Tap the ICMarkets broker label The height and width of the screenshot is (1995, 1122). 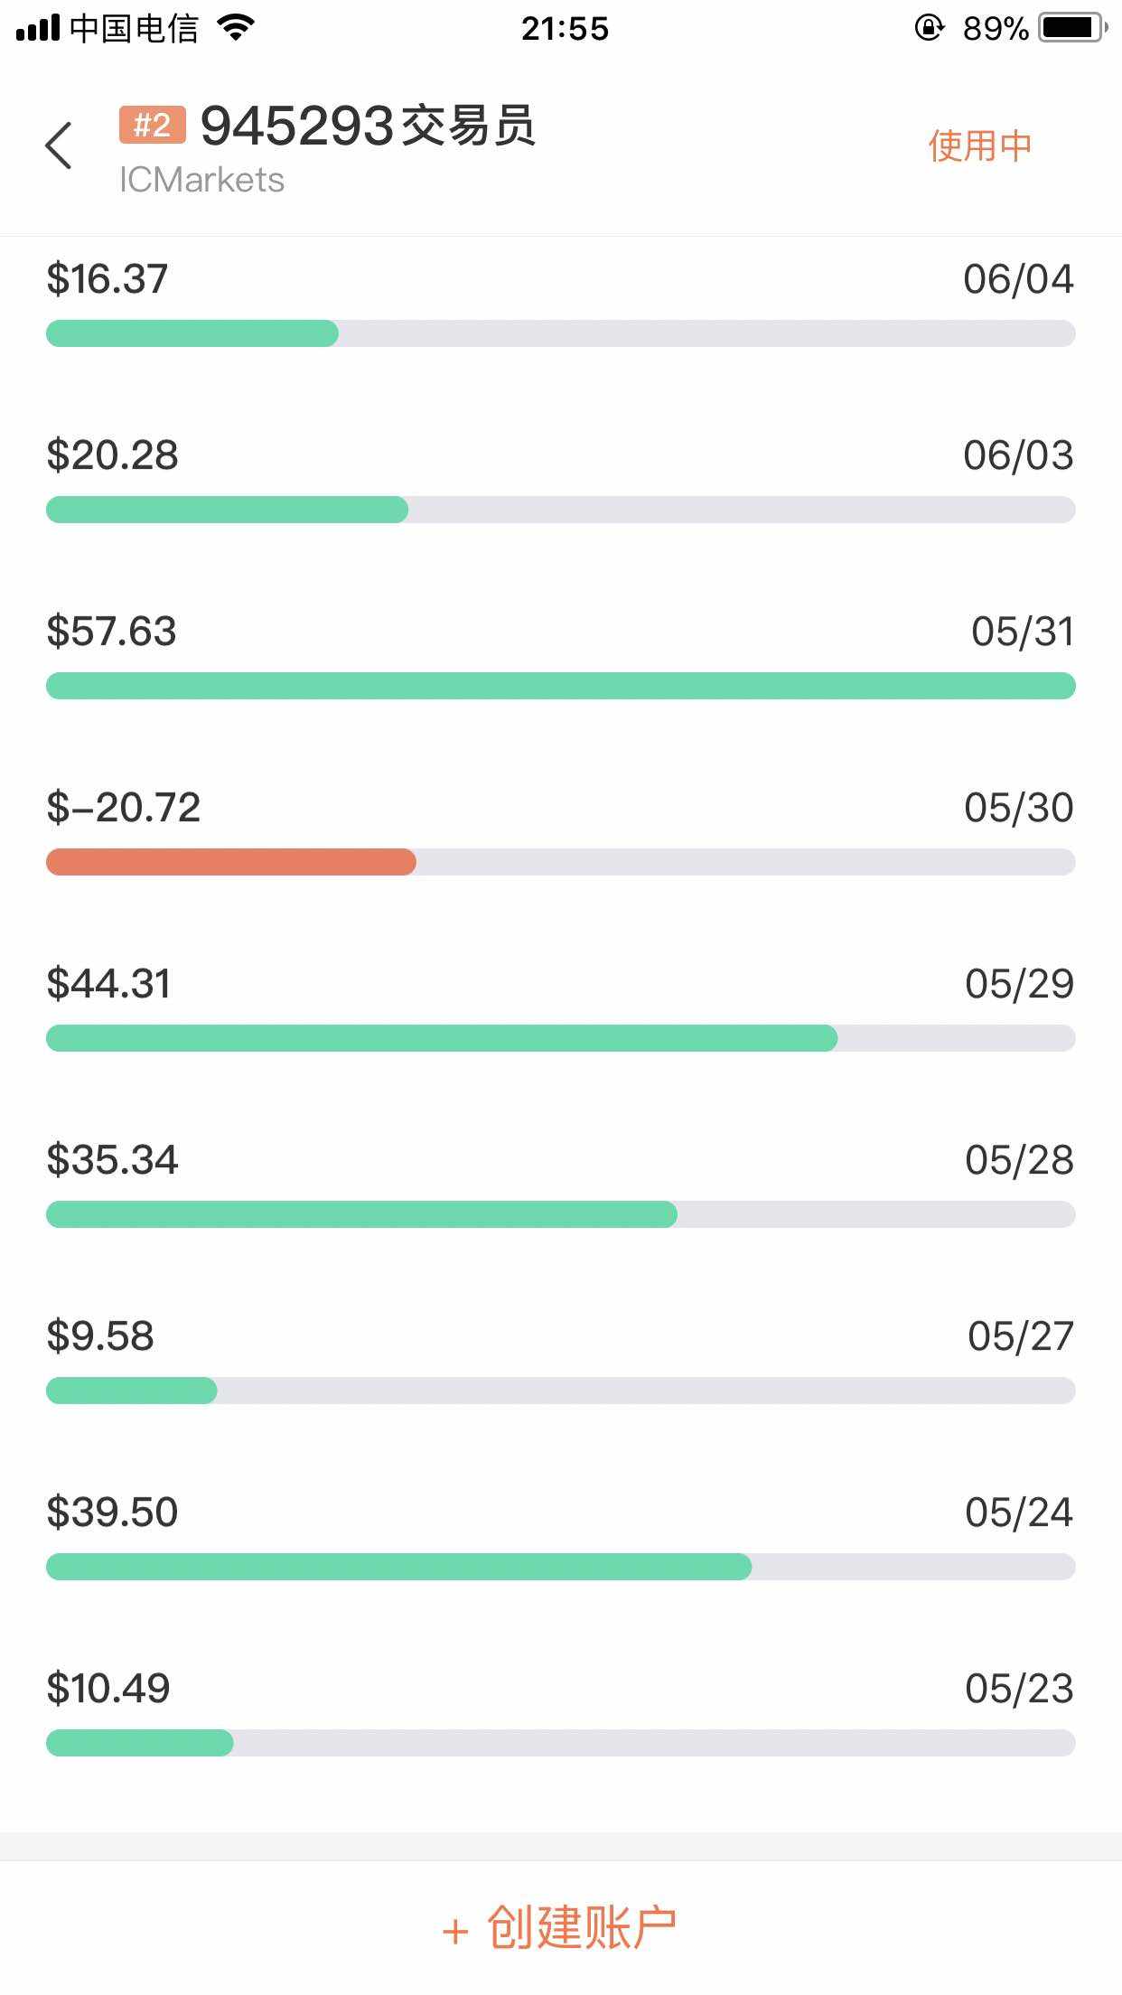(201, 180)
